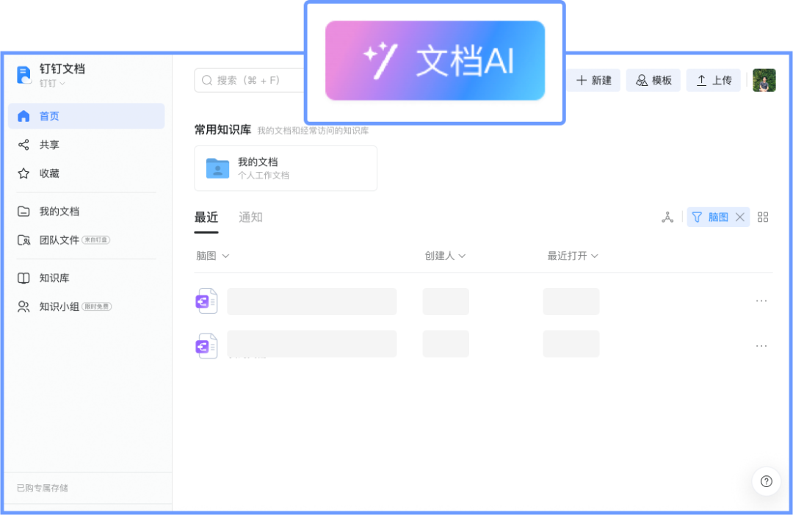Click the share icon beside 共享

(x=23, y=145)
